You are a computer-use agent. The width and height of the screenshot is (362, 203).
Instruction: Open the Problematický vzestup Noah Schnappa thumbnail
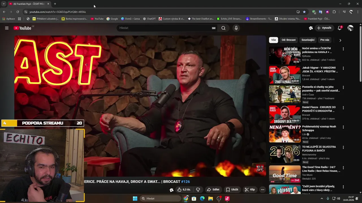pos(285,134)
